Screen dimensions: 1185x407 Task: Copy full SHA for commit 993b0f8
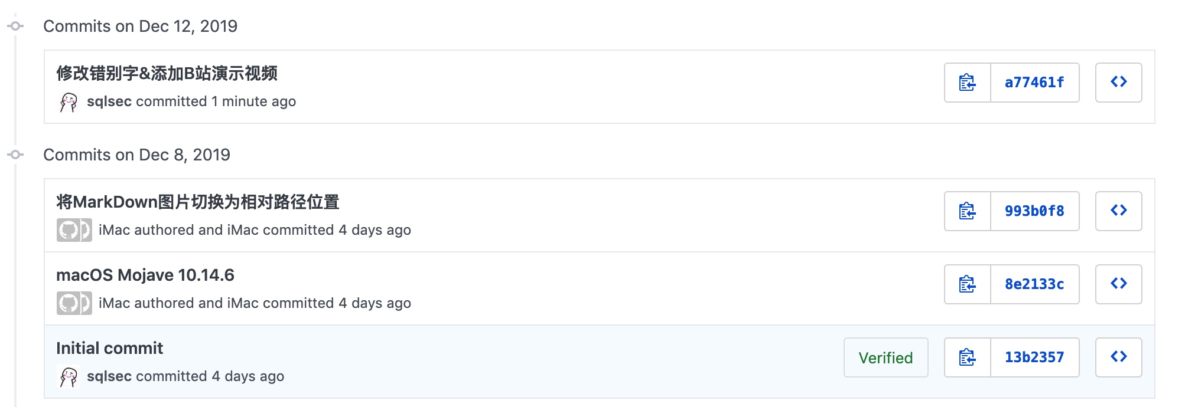(x=968, y=211)
